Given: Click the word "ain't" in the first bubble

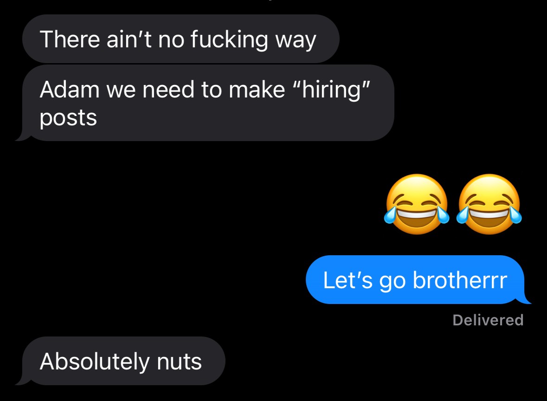Looking at the screenshot, I should (x=129, y=39).
